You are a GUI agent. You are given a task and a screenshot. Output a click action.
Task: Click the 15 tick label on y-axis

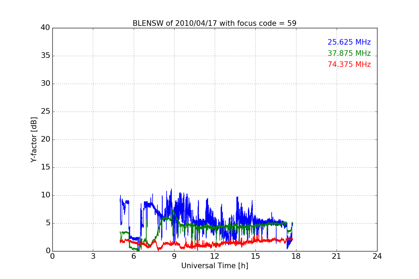(x=45, y=167)
